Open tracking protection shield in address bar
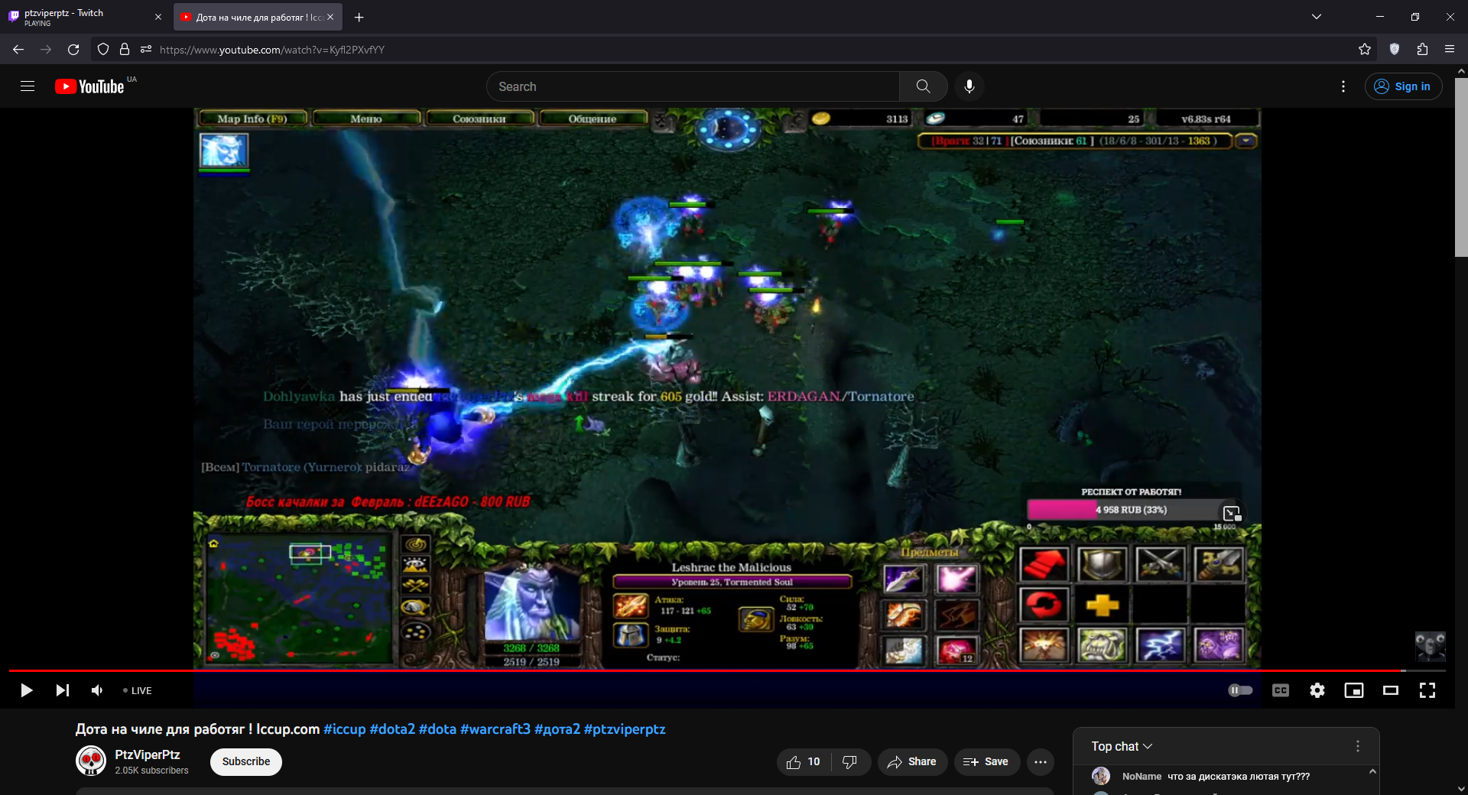The height and width of the screenshot is (795, 1468). [x=103, y=50]
